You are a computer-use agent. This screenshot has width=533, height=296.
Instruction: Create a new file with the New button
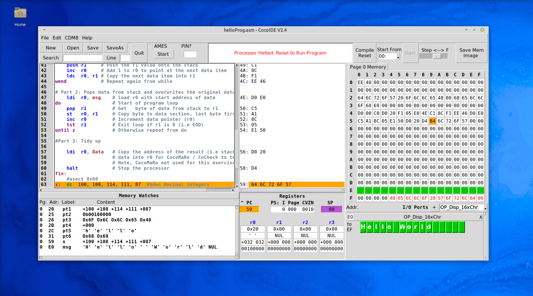tap(50, 48)
